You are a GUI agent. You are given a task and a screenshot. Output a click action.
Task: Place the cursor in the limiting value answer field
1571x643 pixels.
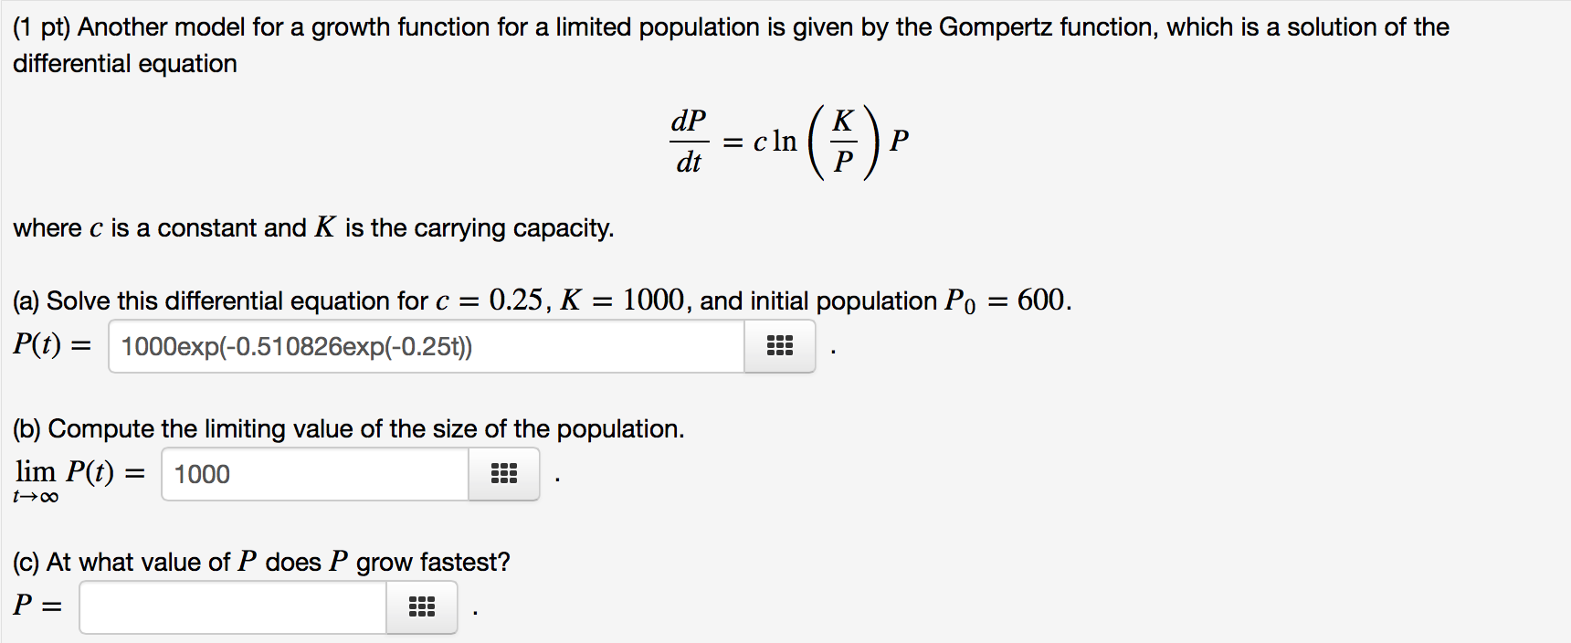[x=314, y=474]
